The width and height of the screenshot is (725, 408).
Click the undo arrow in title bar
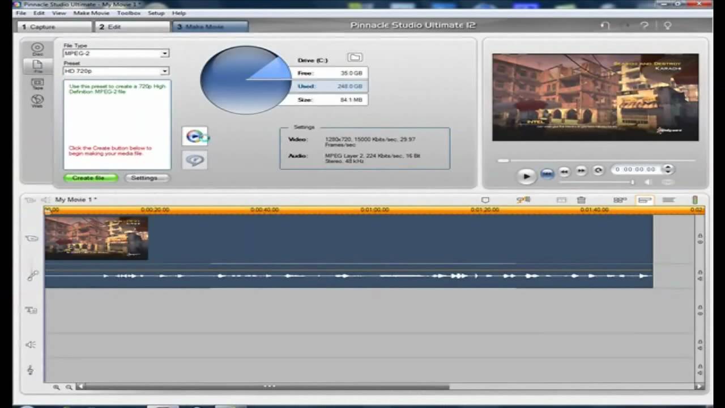tap(605, 25)
